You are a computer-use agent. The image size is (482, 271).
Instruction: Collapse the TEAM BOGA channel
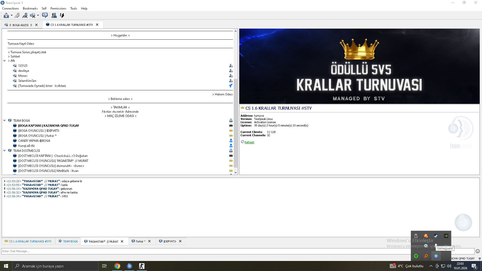pyautogui.click(x=5, y=121)
